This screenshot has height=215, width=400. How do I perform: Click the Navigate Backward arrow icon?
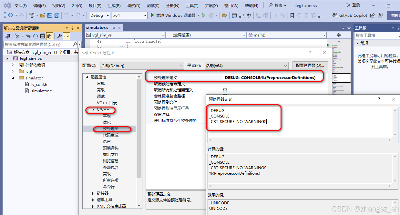(x=10, y=15)
